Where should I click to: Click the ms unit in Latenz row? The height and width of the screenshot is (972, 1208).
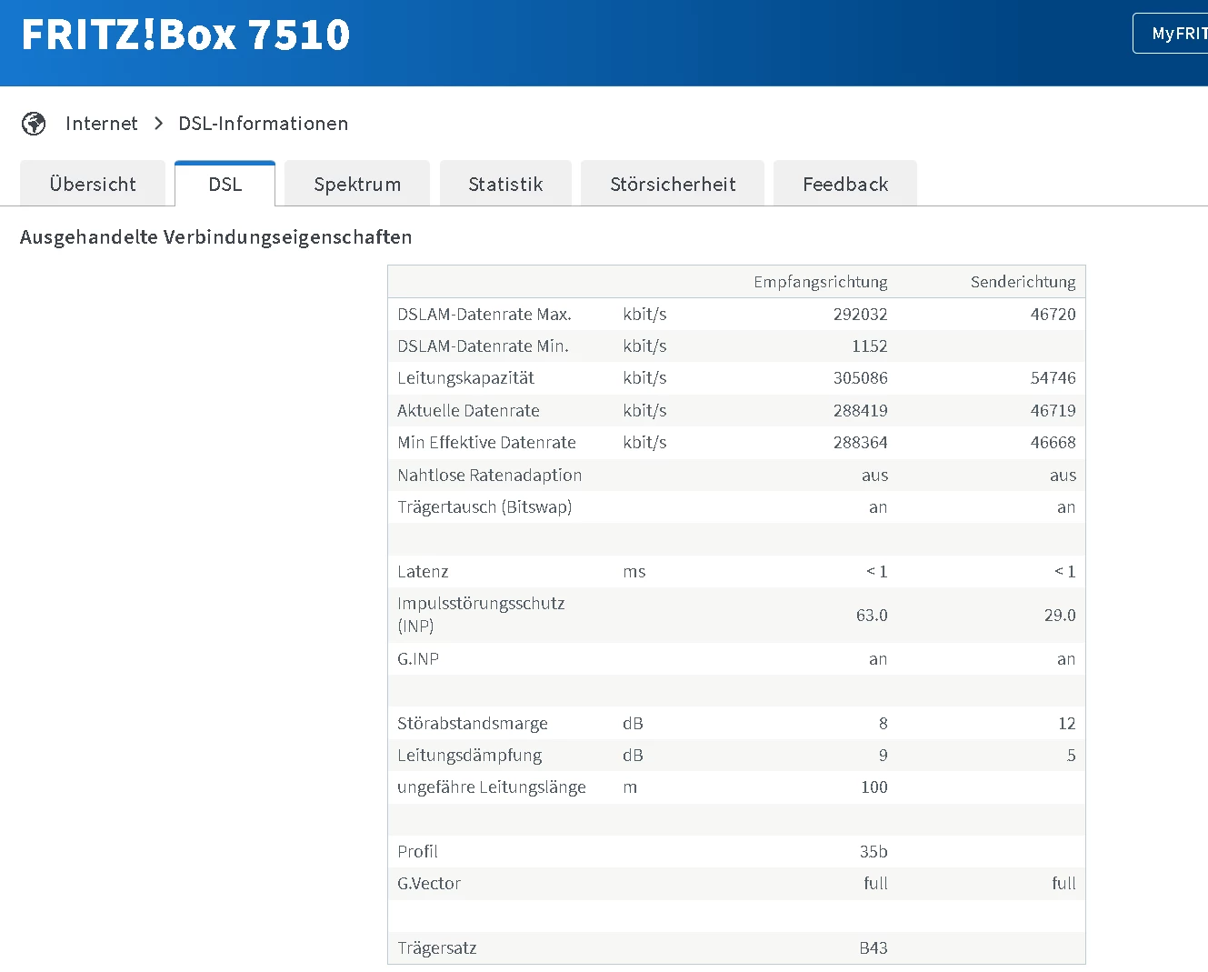(x=634, y=572)
